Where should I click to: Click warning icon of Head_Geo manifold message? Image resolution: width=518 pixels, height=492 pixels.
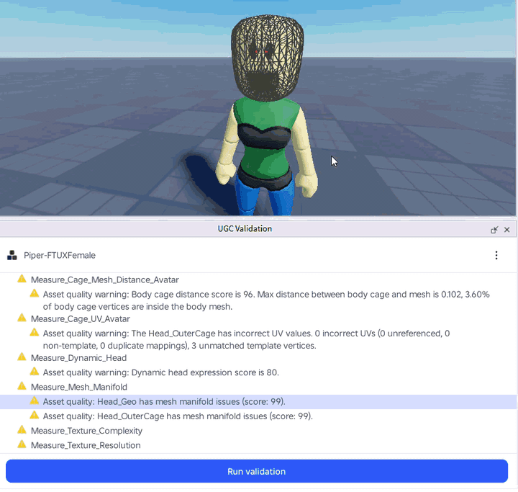point(35,401)
